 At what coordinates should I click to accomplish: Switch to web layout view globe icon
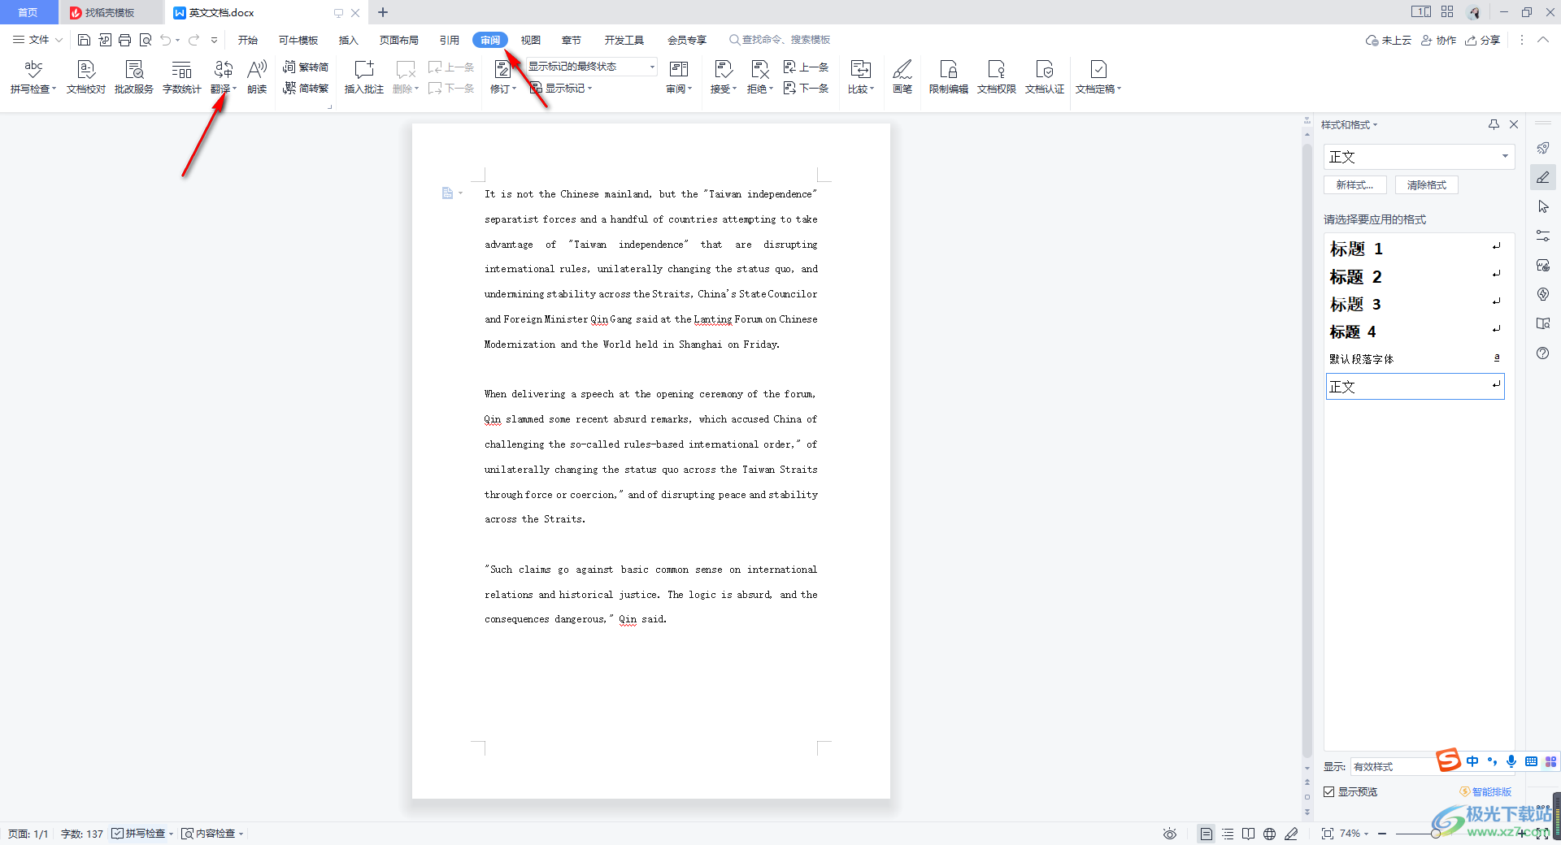click(x=1270, y=834)
